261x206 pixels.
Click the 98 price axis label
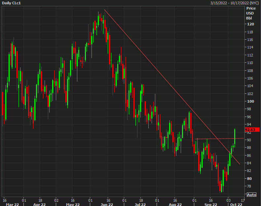[249, 109]
